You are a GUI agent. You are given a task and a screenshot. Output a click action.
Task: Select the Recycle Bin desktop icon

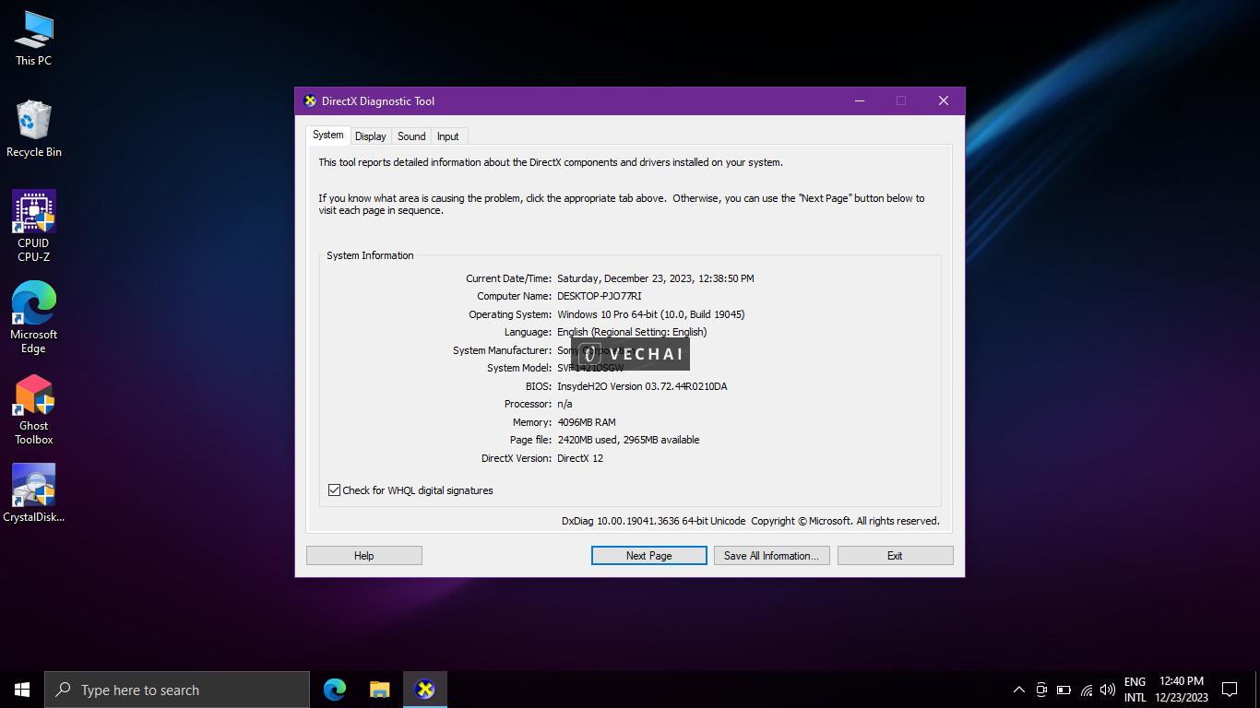[34, 129]
